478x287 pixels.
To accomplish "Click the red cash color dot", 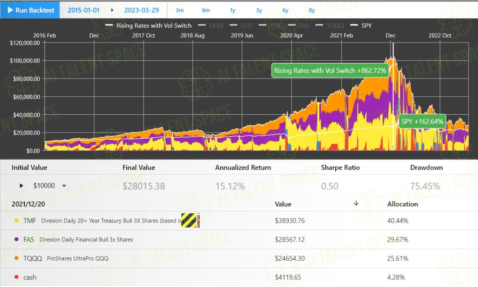I will (x=16, y=277).
